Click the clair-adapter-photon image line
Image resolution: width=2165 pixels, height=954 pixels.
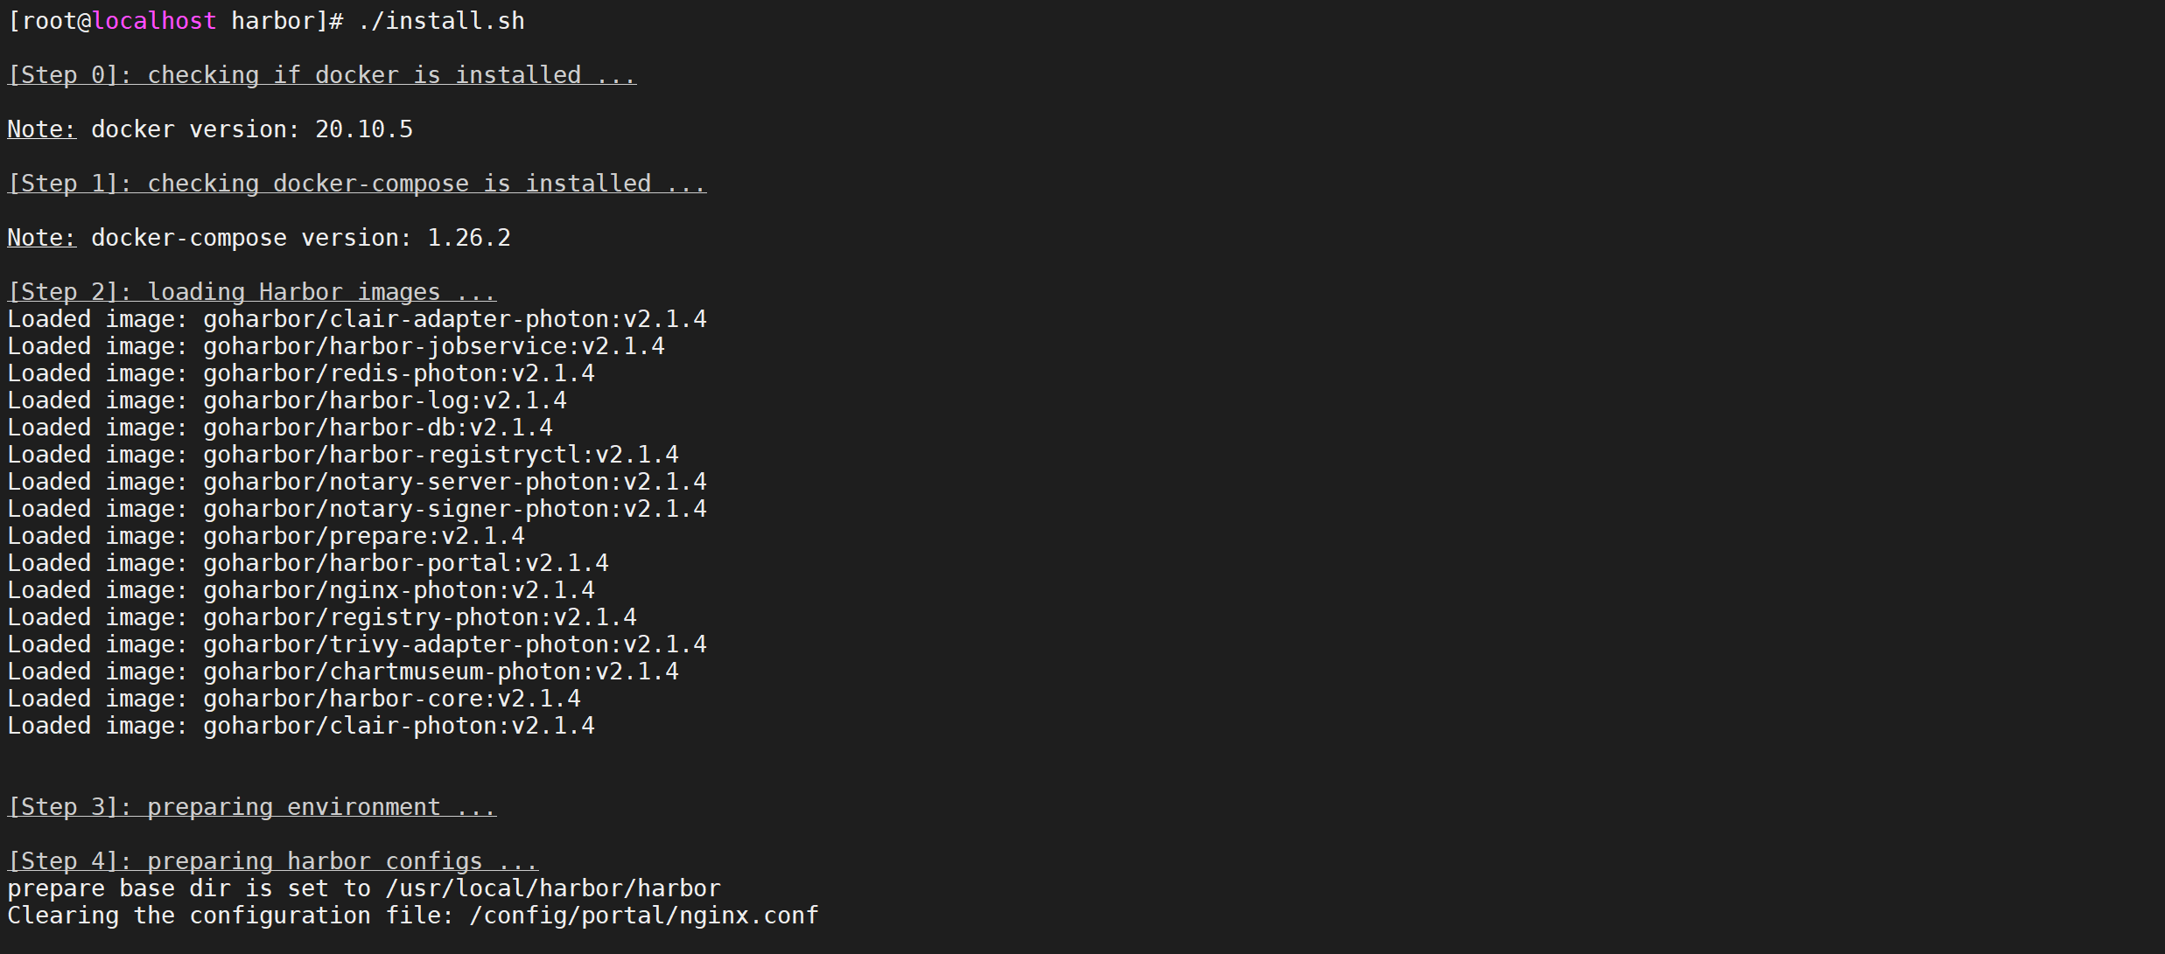tap(357, 319)
